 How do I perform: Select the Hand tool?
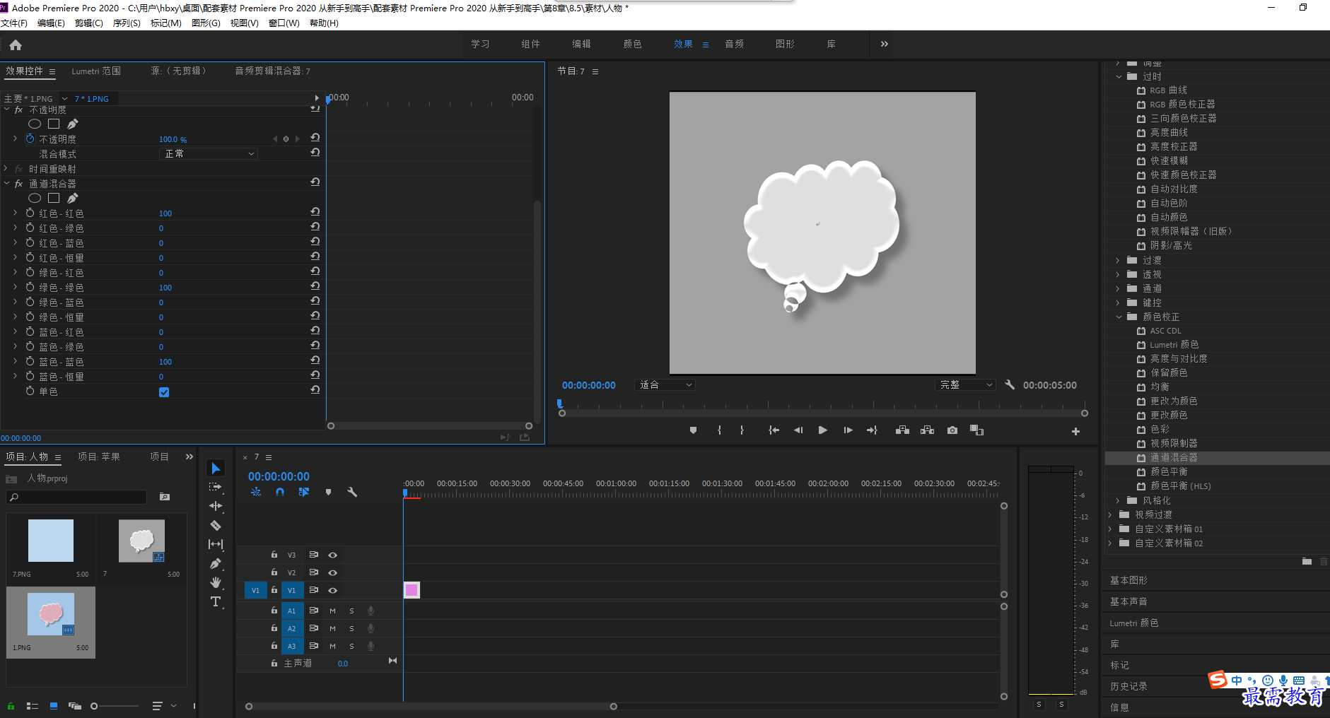(216, 582)
